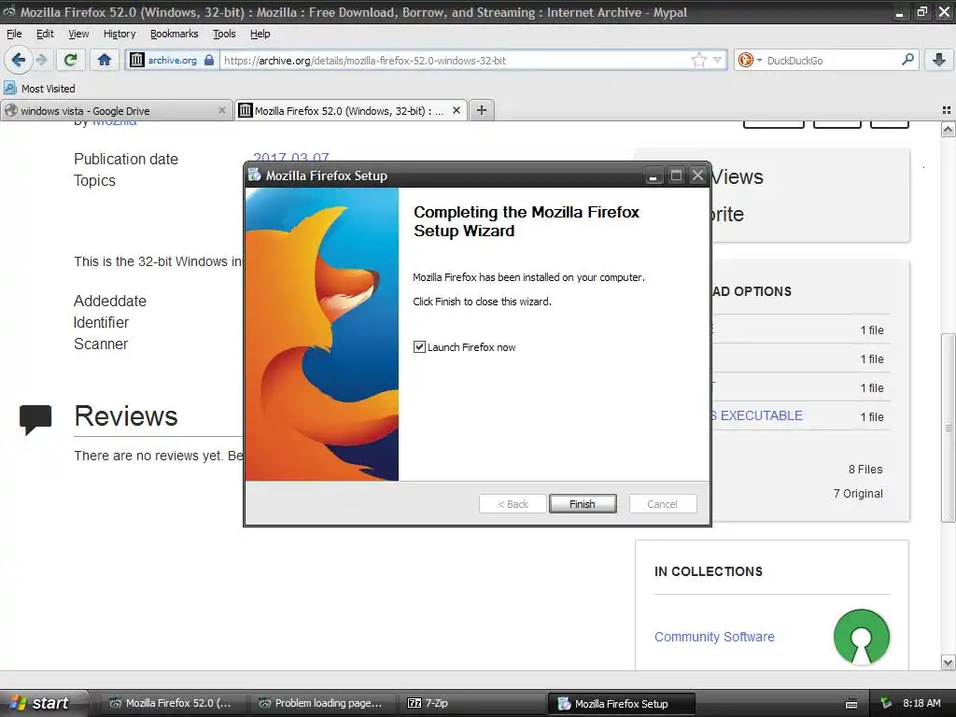956x717 pixels.
Task: Click the on-screen keyboard tray icon
Action: [x=851, y=704]
